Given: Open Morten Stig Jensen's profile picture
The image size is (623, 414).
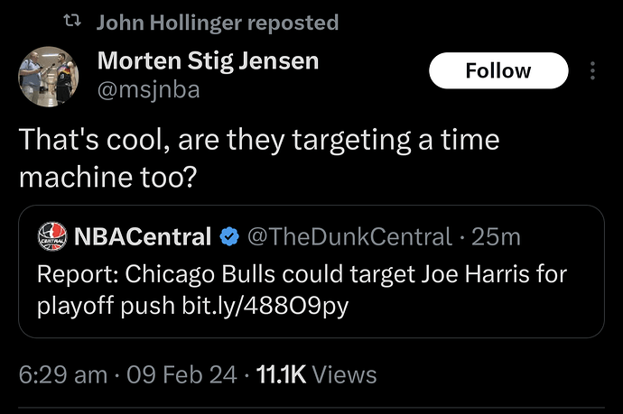Looking at the screenshot, I should click(49, 77).
